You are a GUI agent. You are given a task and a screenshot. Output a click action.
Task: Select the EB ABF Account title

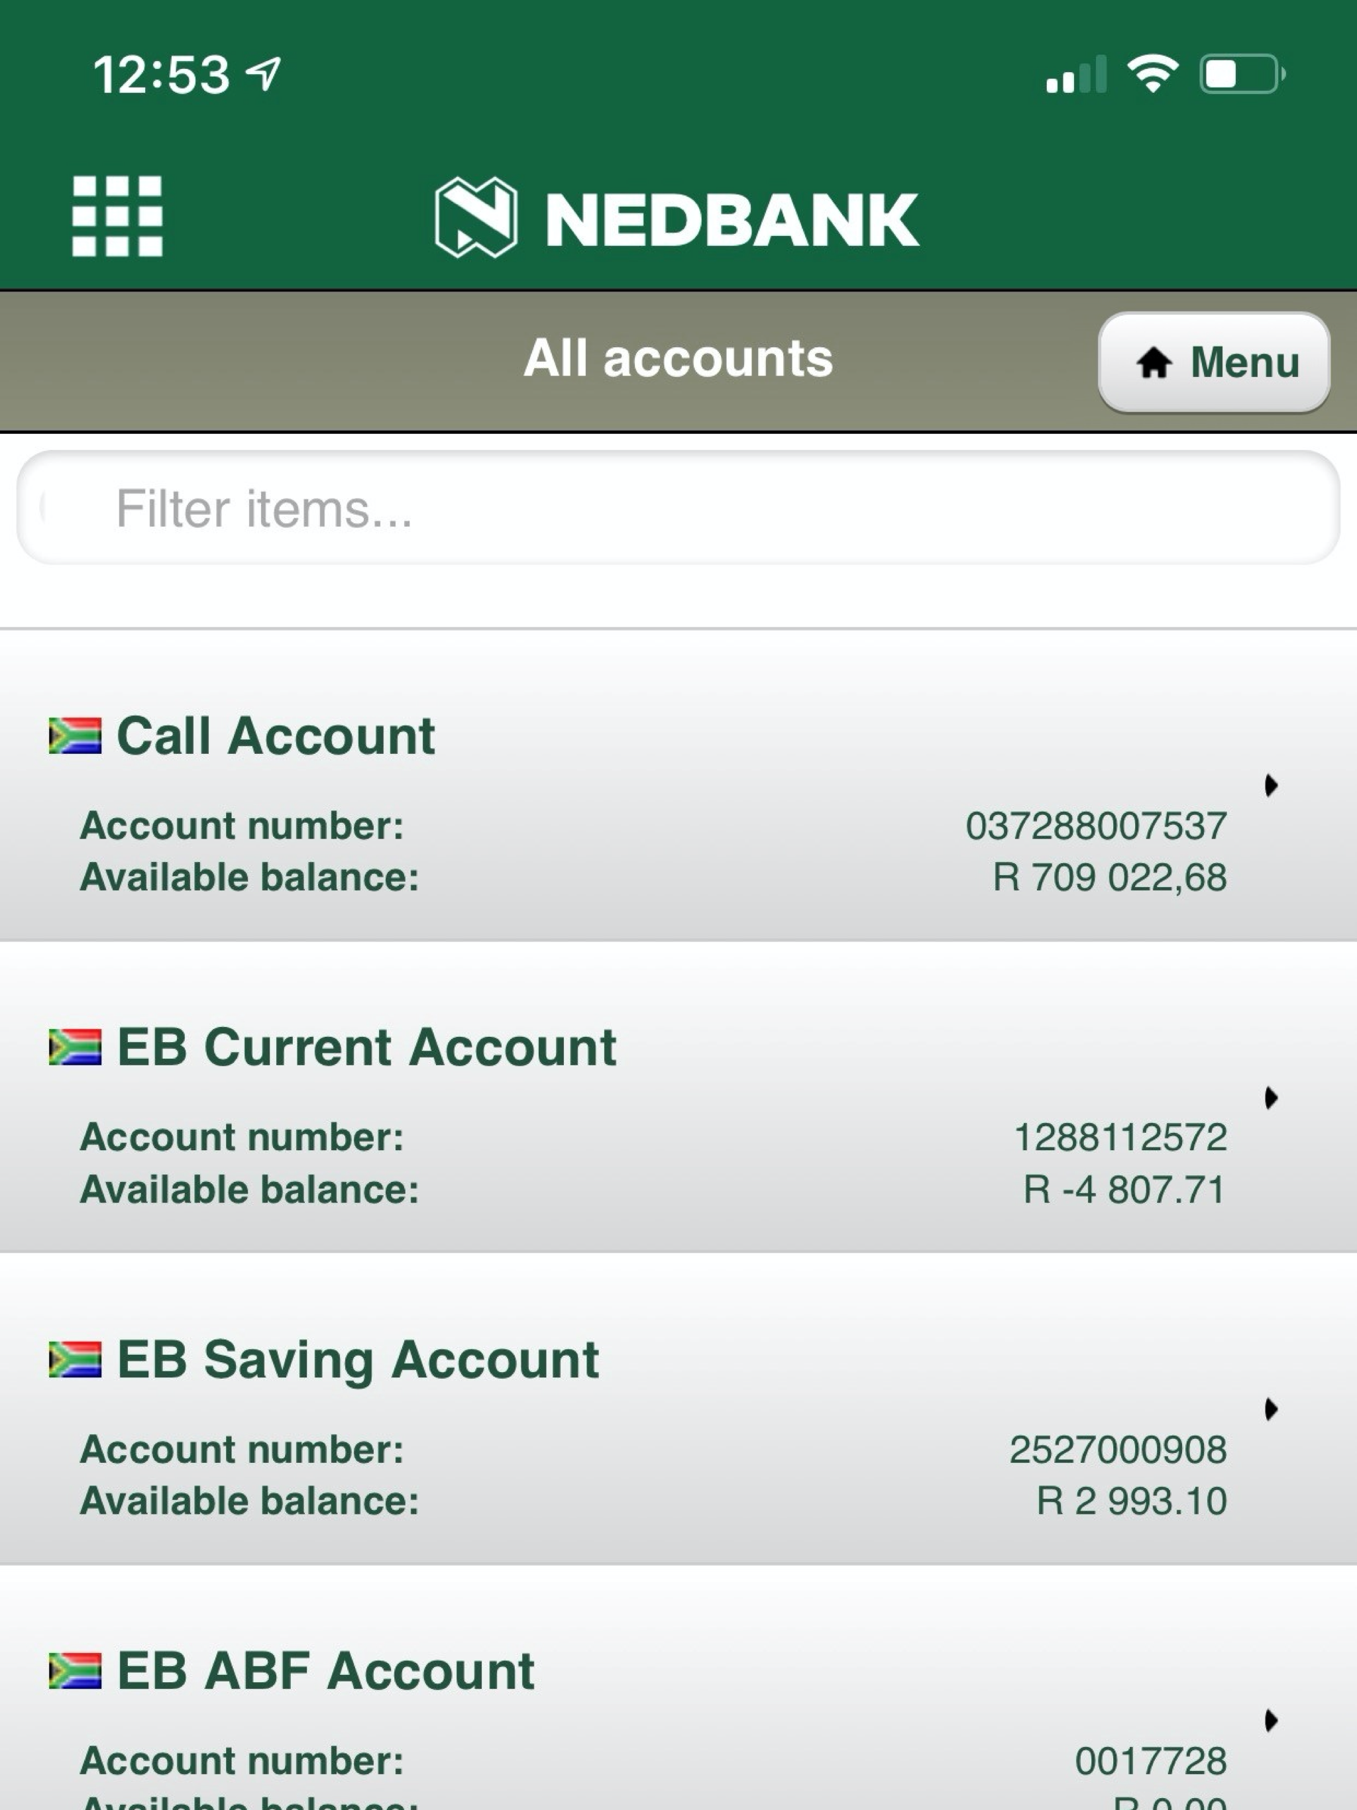point(325,1671)
